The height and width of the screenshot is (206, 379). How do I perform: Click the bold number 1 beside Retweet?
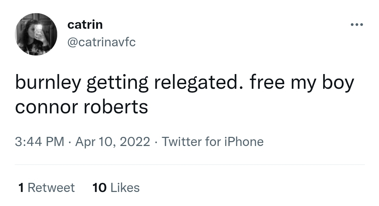click(x=21, y=188)
